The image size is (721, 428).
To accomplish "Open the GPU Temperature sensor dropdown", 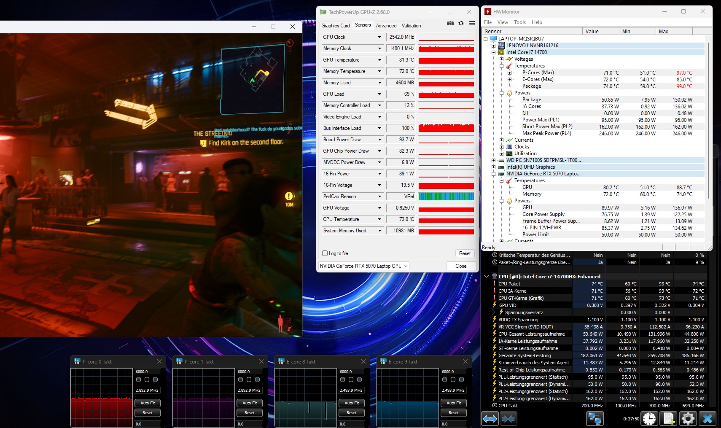I will pyautogui.click(x=379, y=60).
